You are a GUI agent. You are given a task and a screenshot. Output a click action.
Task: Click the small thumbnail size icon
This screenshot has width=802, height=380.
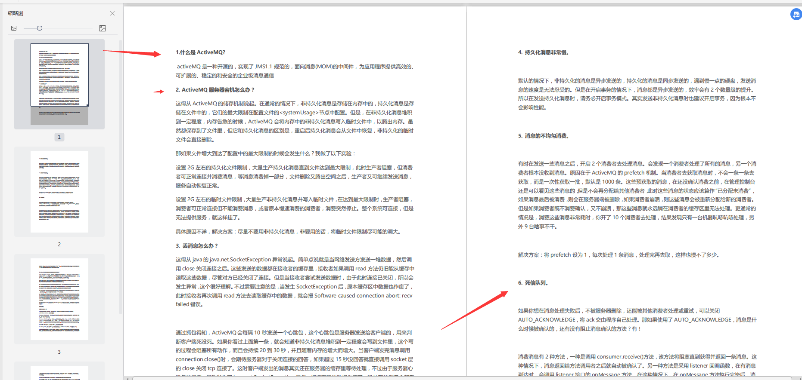point(14,28)
